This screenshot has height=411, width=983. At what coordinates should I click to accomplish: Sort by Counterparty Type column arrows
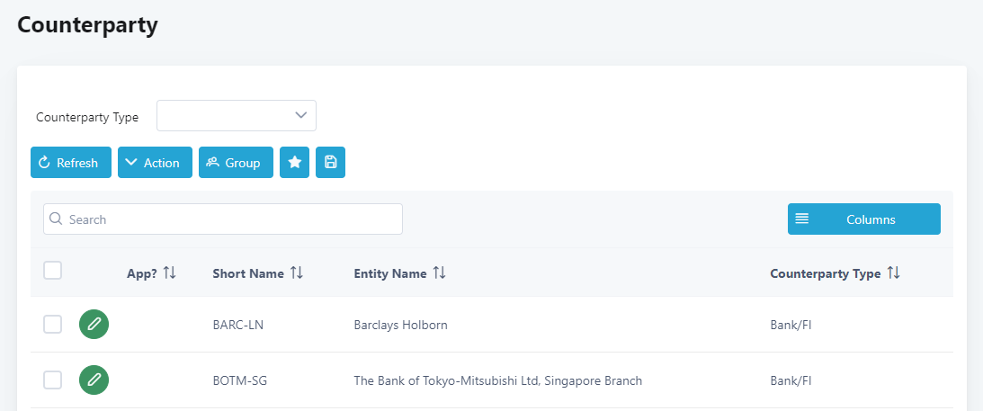pyautogui.click(x=893, y=273)
